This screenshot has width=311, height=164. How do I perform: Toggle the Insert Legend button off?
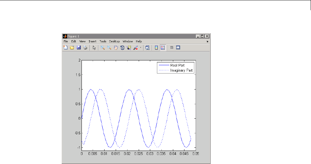tap(163, 48)
